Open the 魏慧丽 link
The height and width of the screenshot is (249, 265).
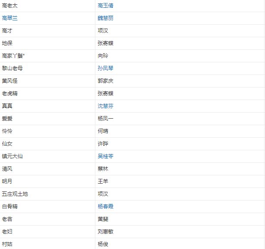[106, 18]
